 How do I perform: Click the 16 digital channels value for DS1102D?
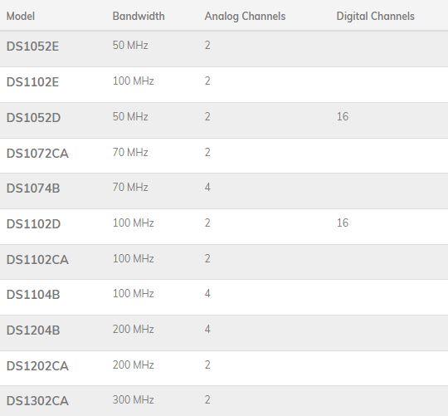click(x=343, y=223)
